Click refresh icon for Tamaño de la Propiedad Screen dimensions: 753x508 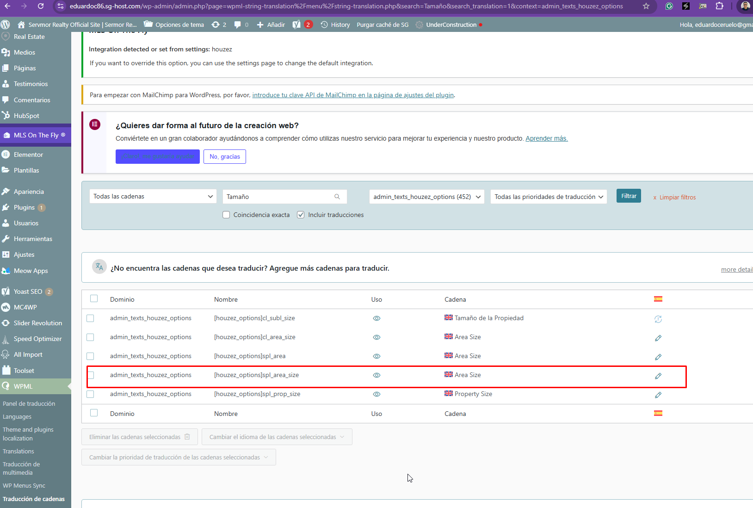(x=658, y=319)
